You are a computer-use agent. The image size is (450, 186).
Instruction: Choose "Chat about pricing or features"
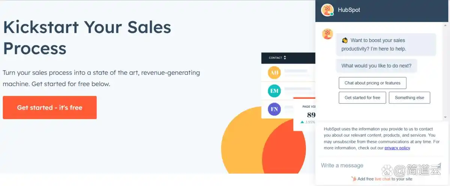[x=372, y=83]
